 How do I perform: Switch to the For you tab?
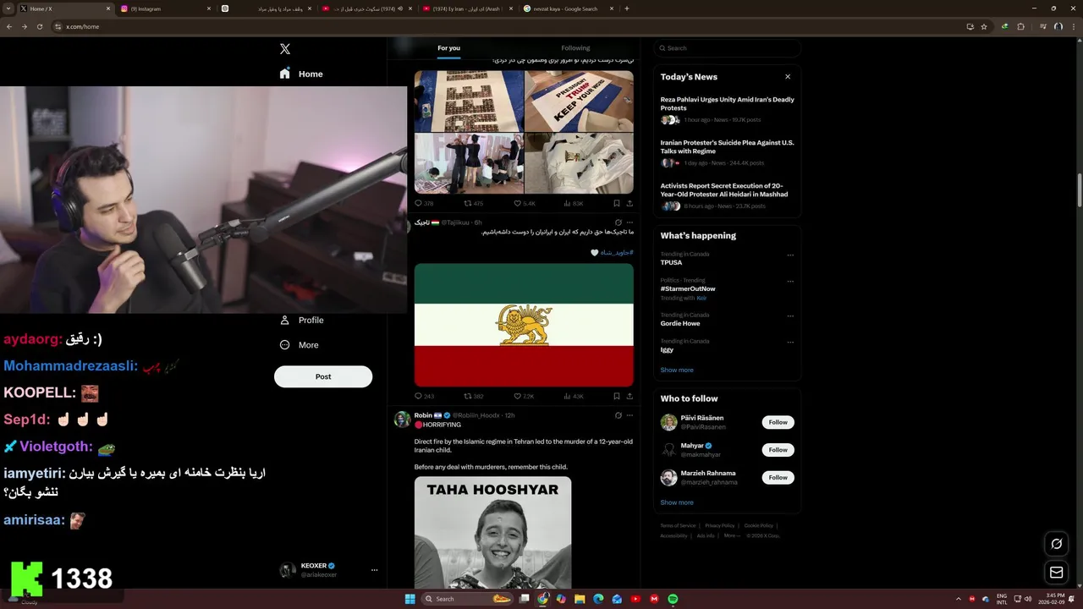[448, 48]
